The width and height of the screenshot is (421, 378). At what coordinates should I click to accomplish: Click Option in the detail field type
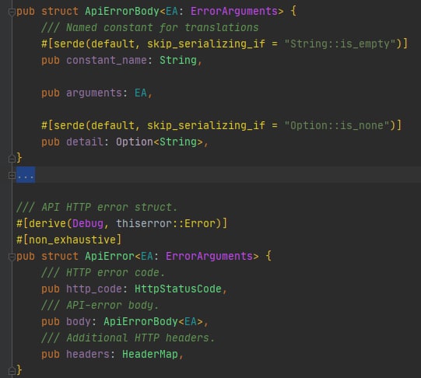(135, 142)
